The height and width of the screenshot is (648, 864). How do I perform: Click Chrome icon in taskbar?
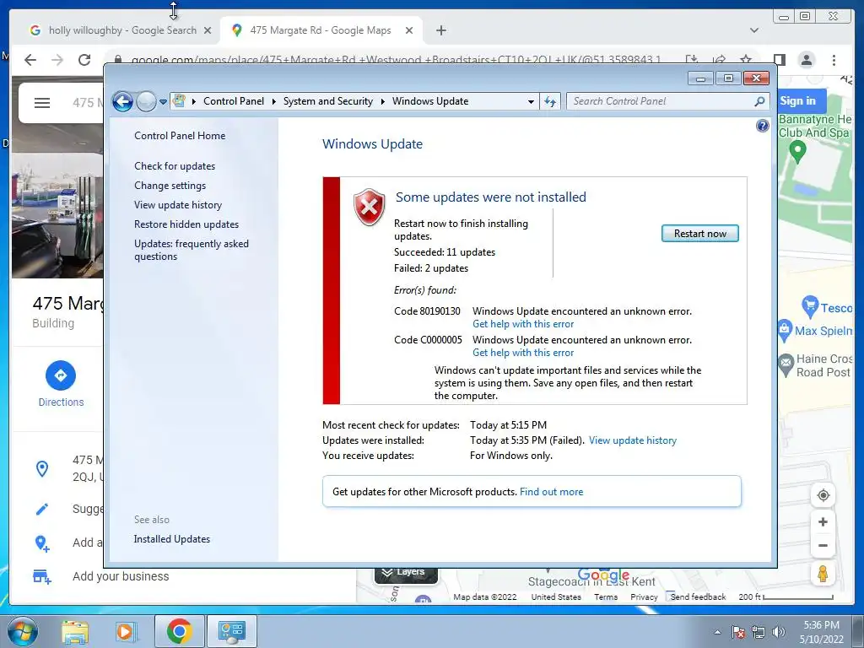[179, 631]
